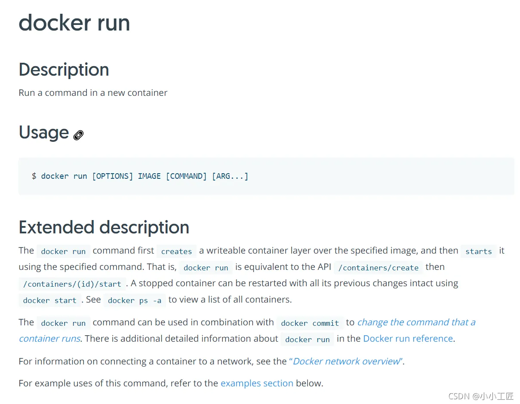Click the Extended description heading
Screen dimensions: 520x404
104,227
